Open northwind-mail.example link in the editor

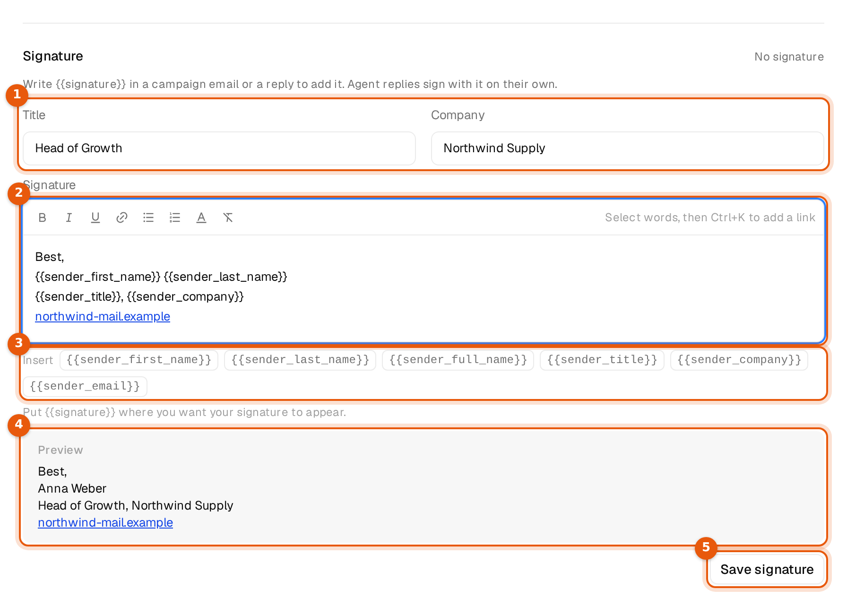(103, 316)
